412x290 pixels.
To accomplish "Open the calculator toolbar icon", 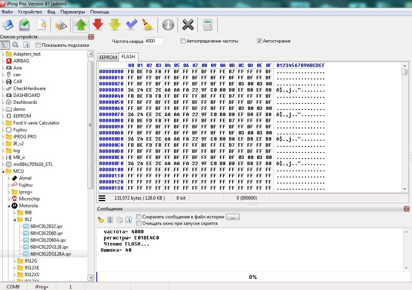I will pyautogui.click(x=208, y=25).
